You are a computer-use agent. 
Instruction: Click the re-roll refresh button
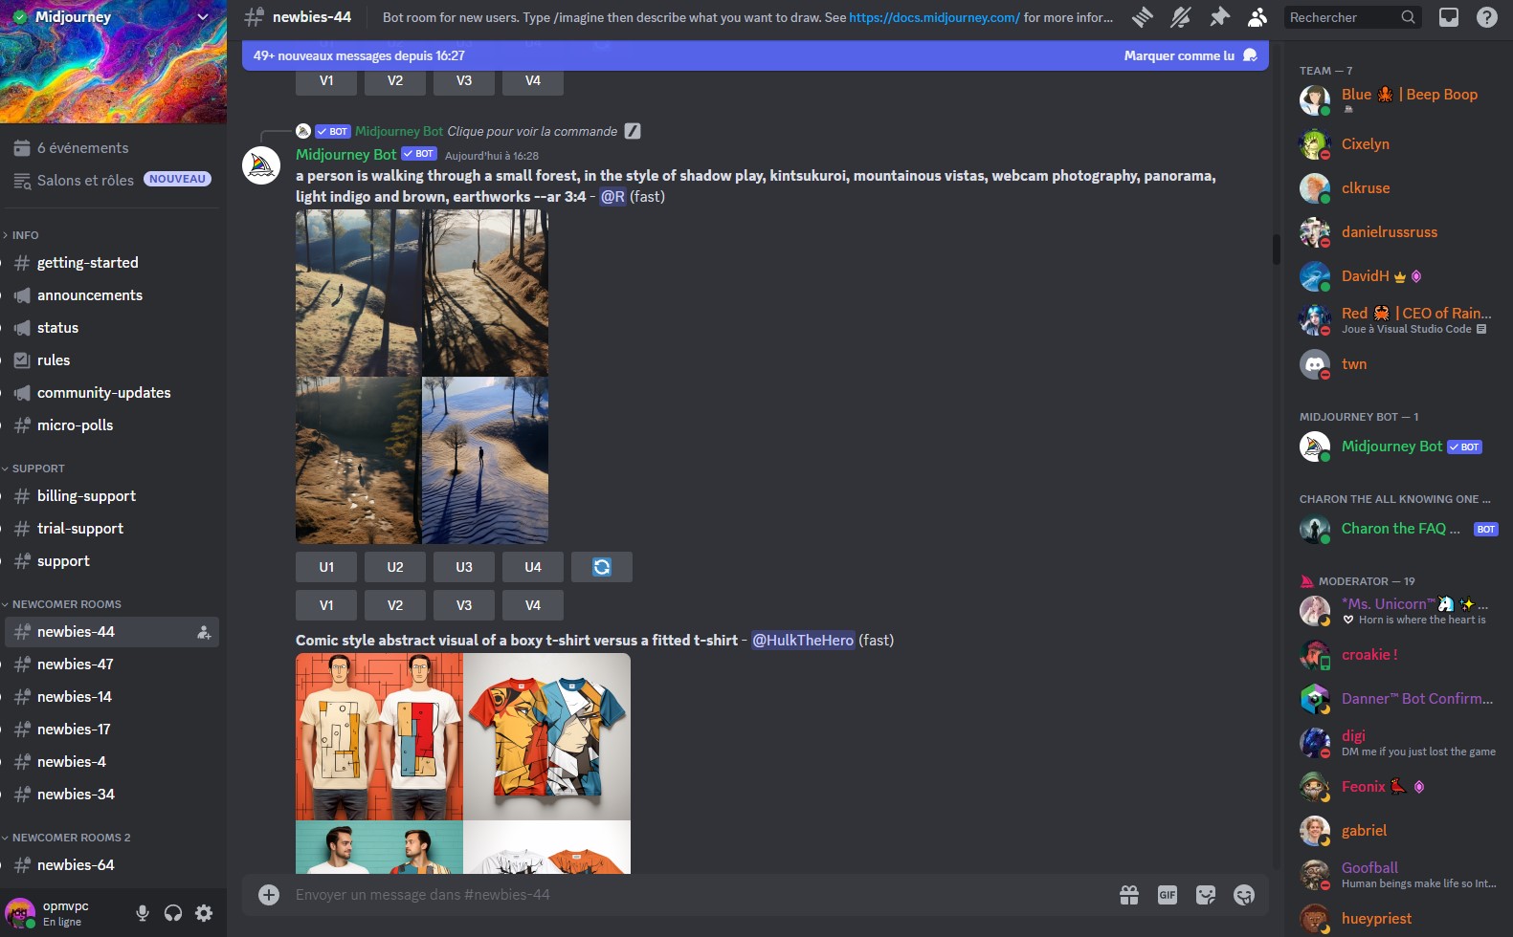[602, 567]
